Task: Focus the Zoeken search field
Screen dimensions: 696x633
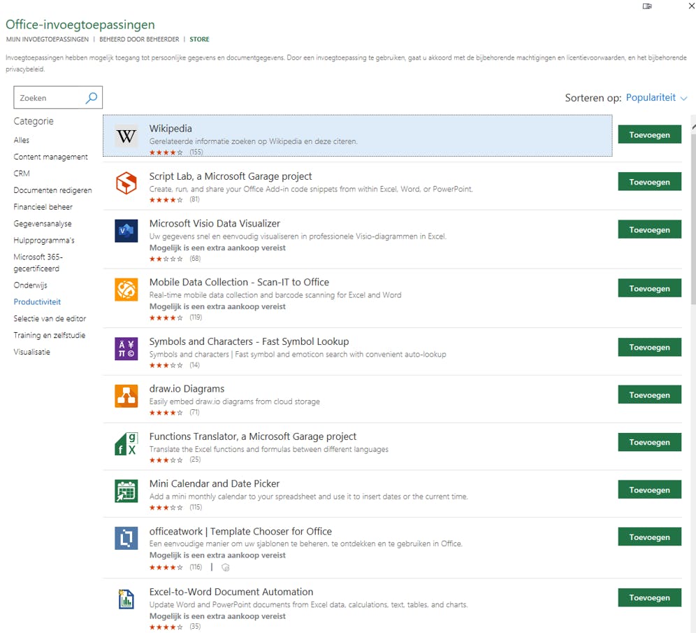Action: (50, 98)
